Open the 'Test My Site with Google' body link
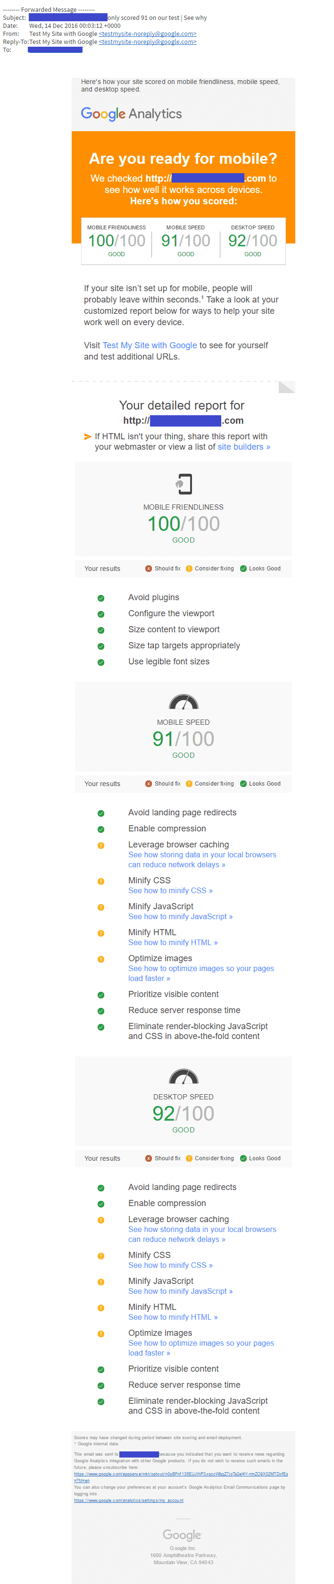 pos(150,345)
